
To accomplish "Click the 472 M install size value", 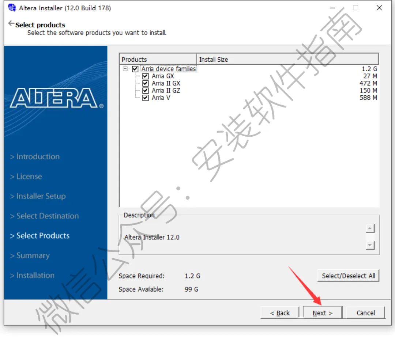I will (368, 83).
